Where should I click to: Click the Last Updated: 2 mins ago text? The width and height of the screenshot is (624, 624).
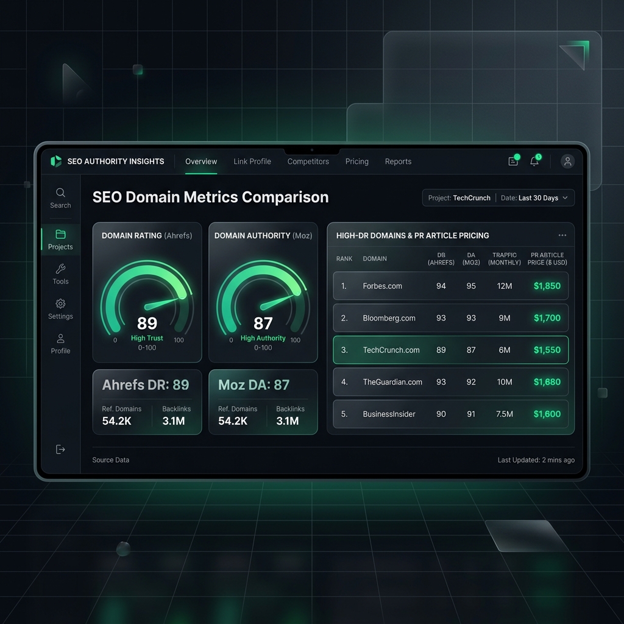[x=536, y=459]
